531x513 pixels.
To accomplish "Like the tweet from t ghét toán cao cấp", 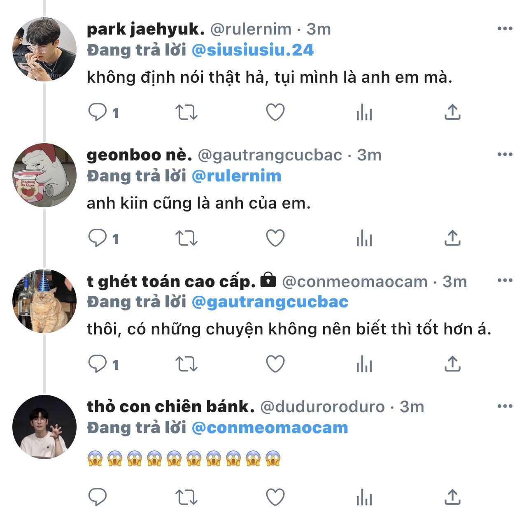I will (x=275, y=364).
